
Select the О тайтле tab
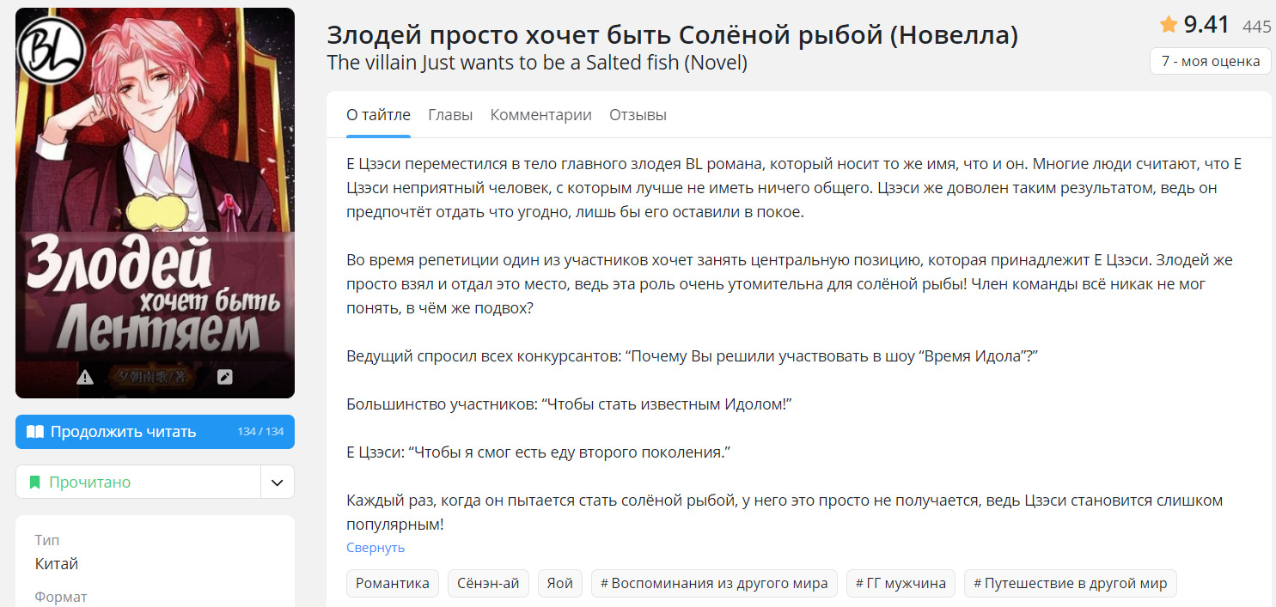pos(378,115)
